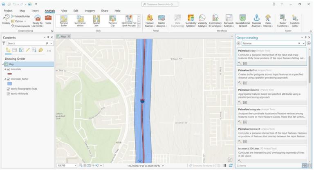Open Pairwise Integrate tool result
Viewport: 314px width, 170px height.
click(x=272, y=115)
